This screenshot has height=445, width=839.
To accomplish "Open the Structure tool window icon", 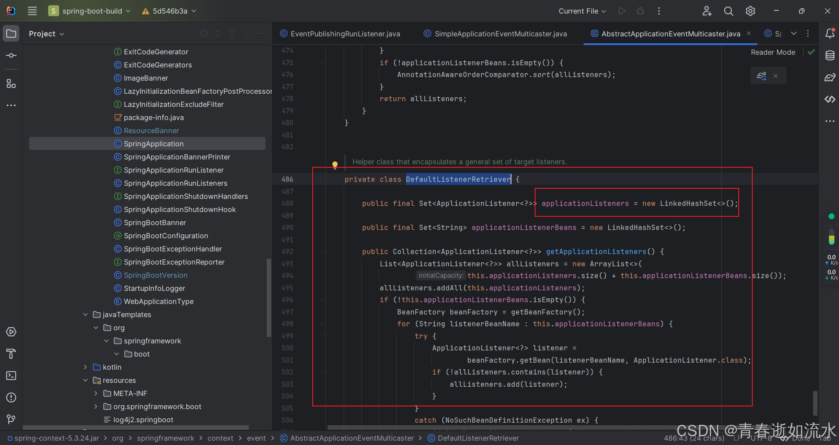I will (x=11, y=84).
